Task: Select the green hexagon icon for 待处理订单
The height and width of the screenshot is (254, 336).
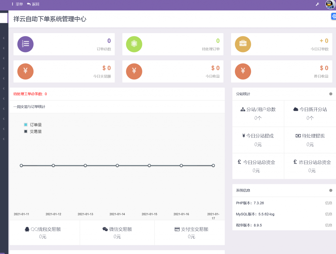Action: pyautogui.click(x=134, y=44)
